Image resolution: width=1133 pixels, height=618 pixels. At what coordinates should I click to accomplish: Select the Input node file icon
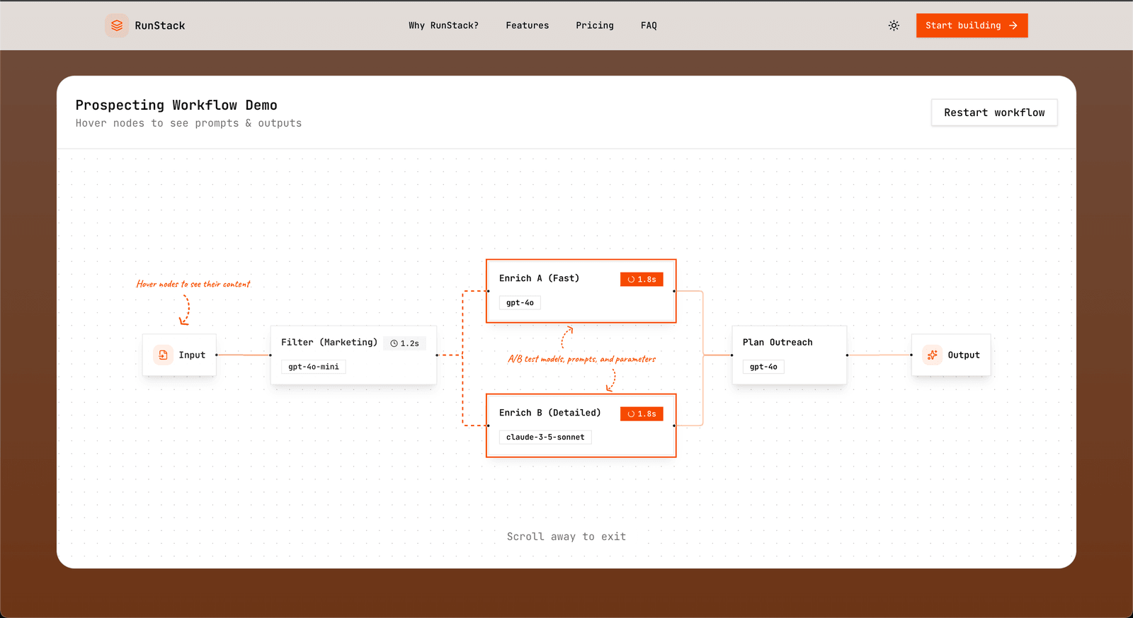click(163, 355)
